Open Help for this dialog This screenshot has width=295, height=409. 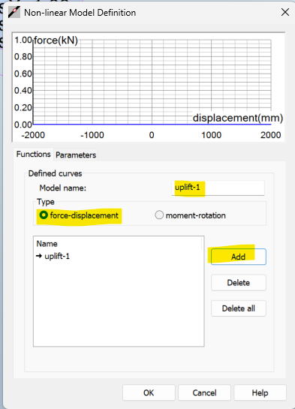point(260,392)
